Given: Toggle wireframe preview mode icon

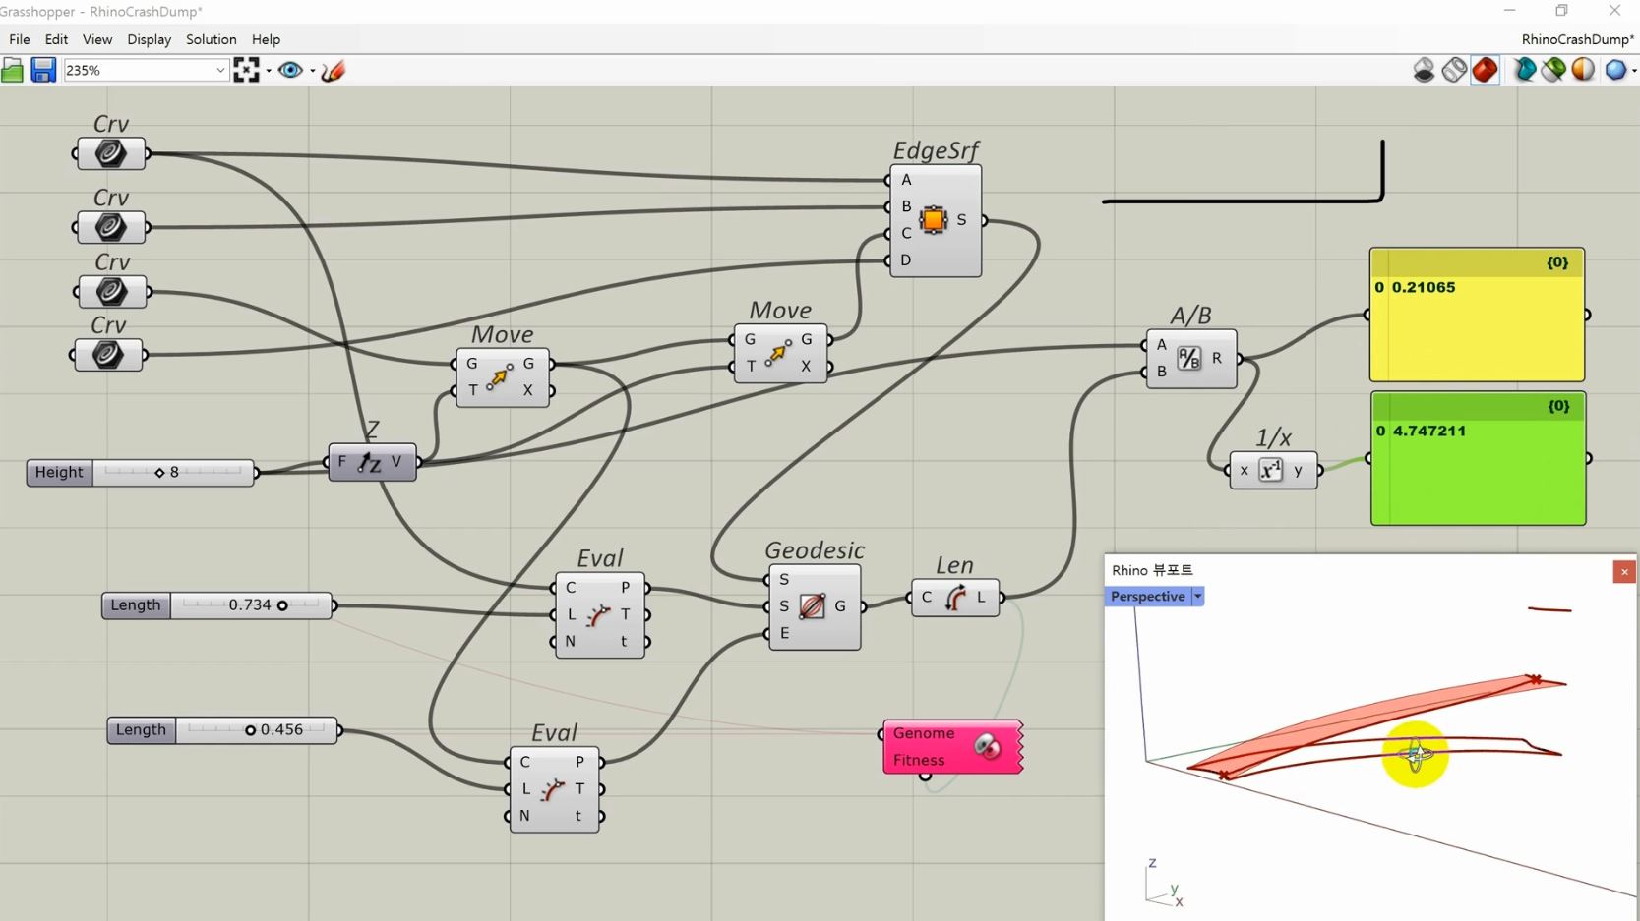Looking at the screenshot, I should click(1454, 70).
